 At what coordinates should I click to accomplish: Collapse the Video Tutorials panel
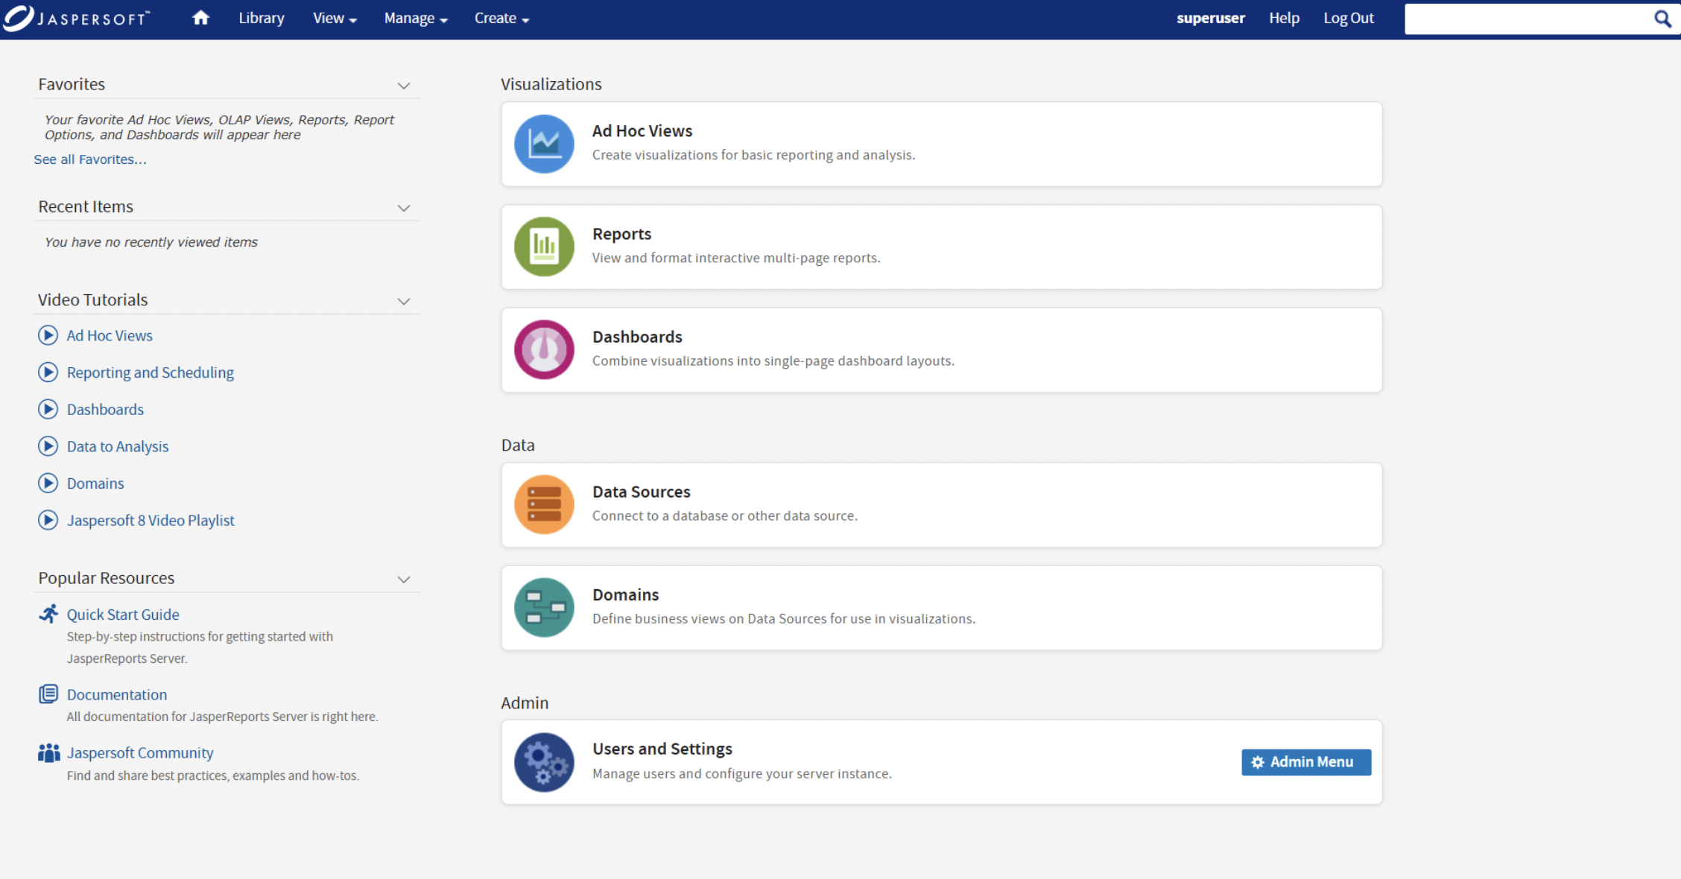click(x=404, y=302)
